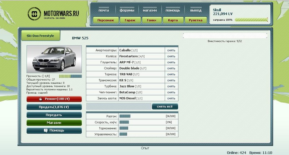The image size is (289, 155).
Task: Click the Привод: задний line
Action: [37, 93]
